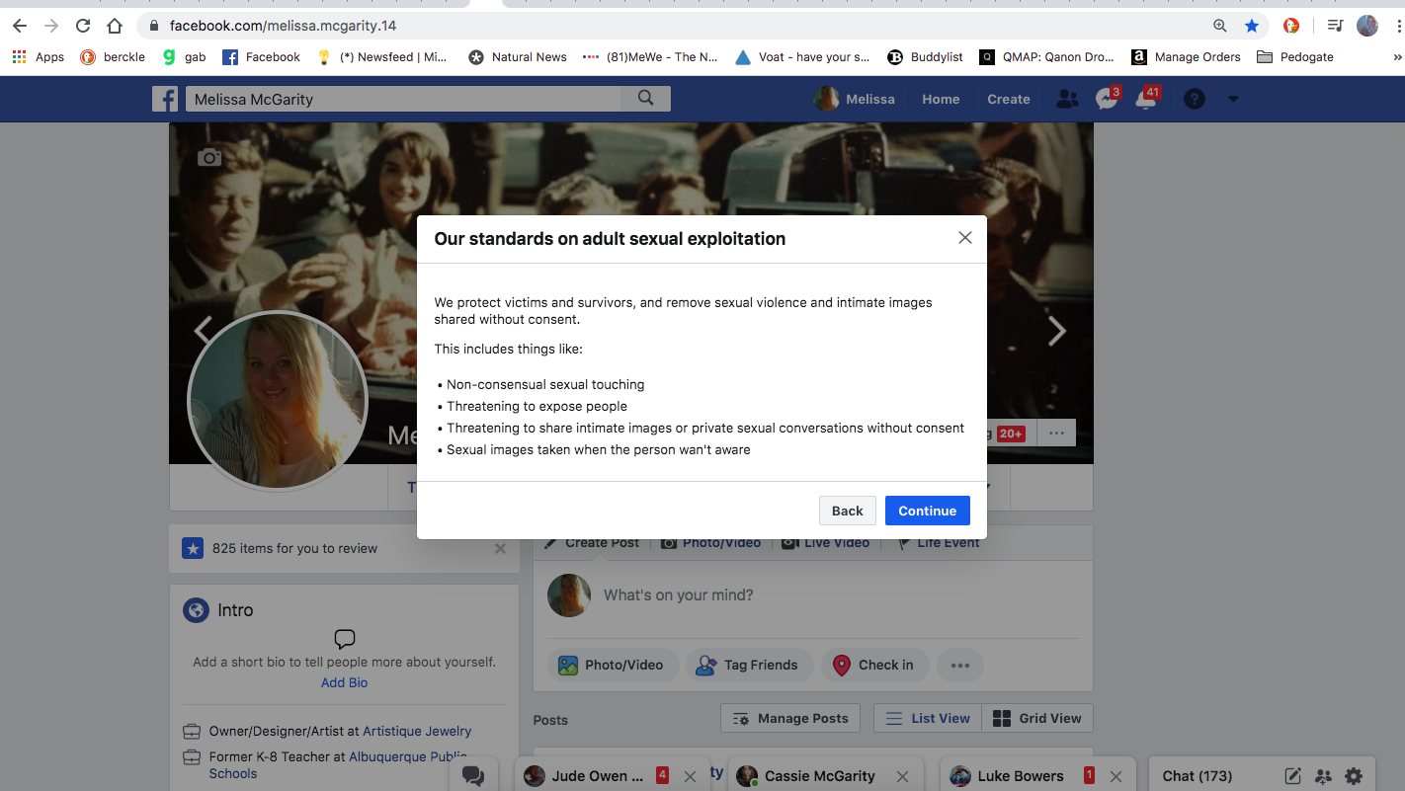Switch posts to Grid View
1405x791 pixels.
(1036, 718)
